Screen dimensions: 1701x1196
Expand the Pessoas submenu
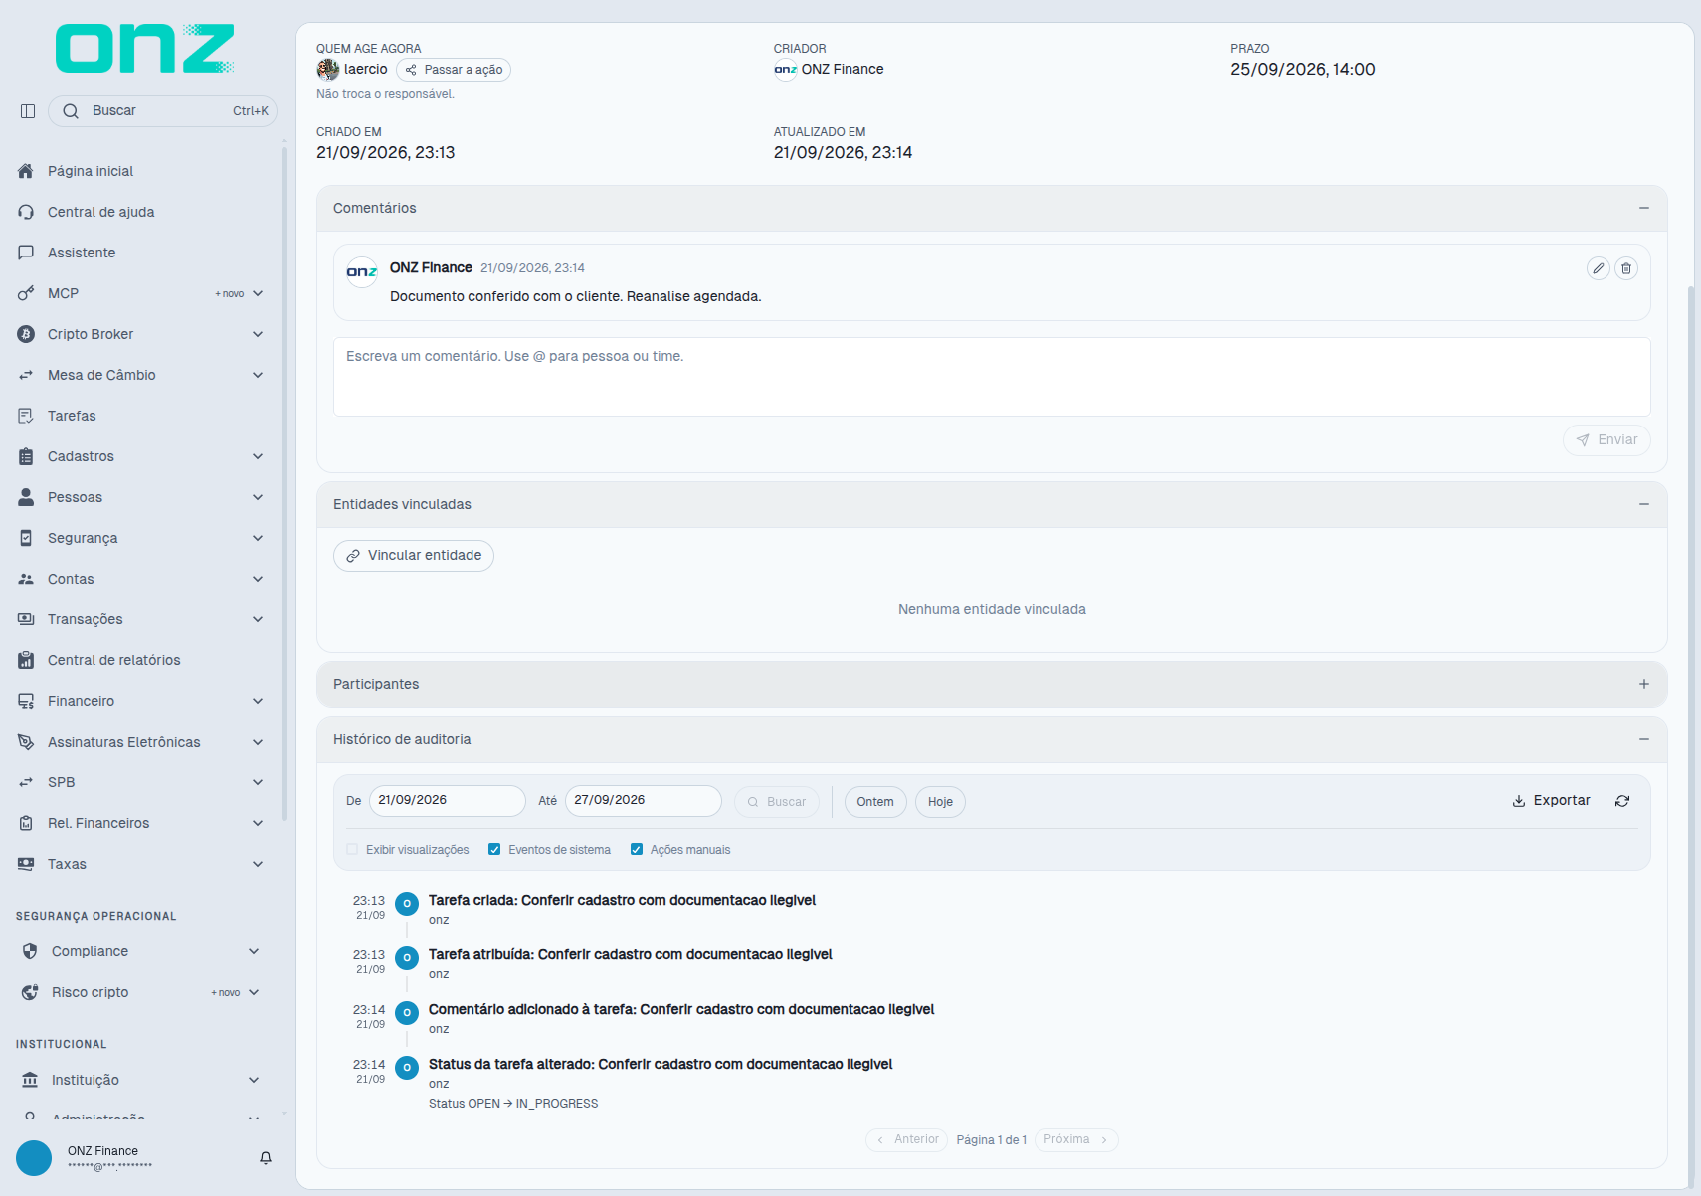[140, 497]
